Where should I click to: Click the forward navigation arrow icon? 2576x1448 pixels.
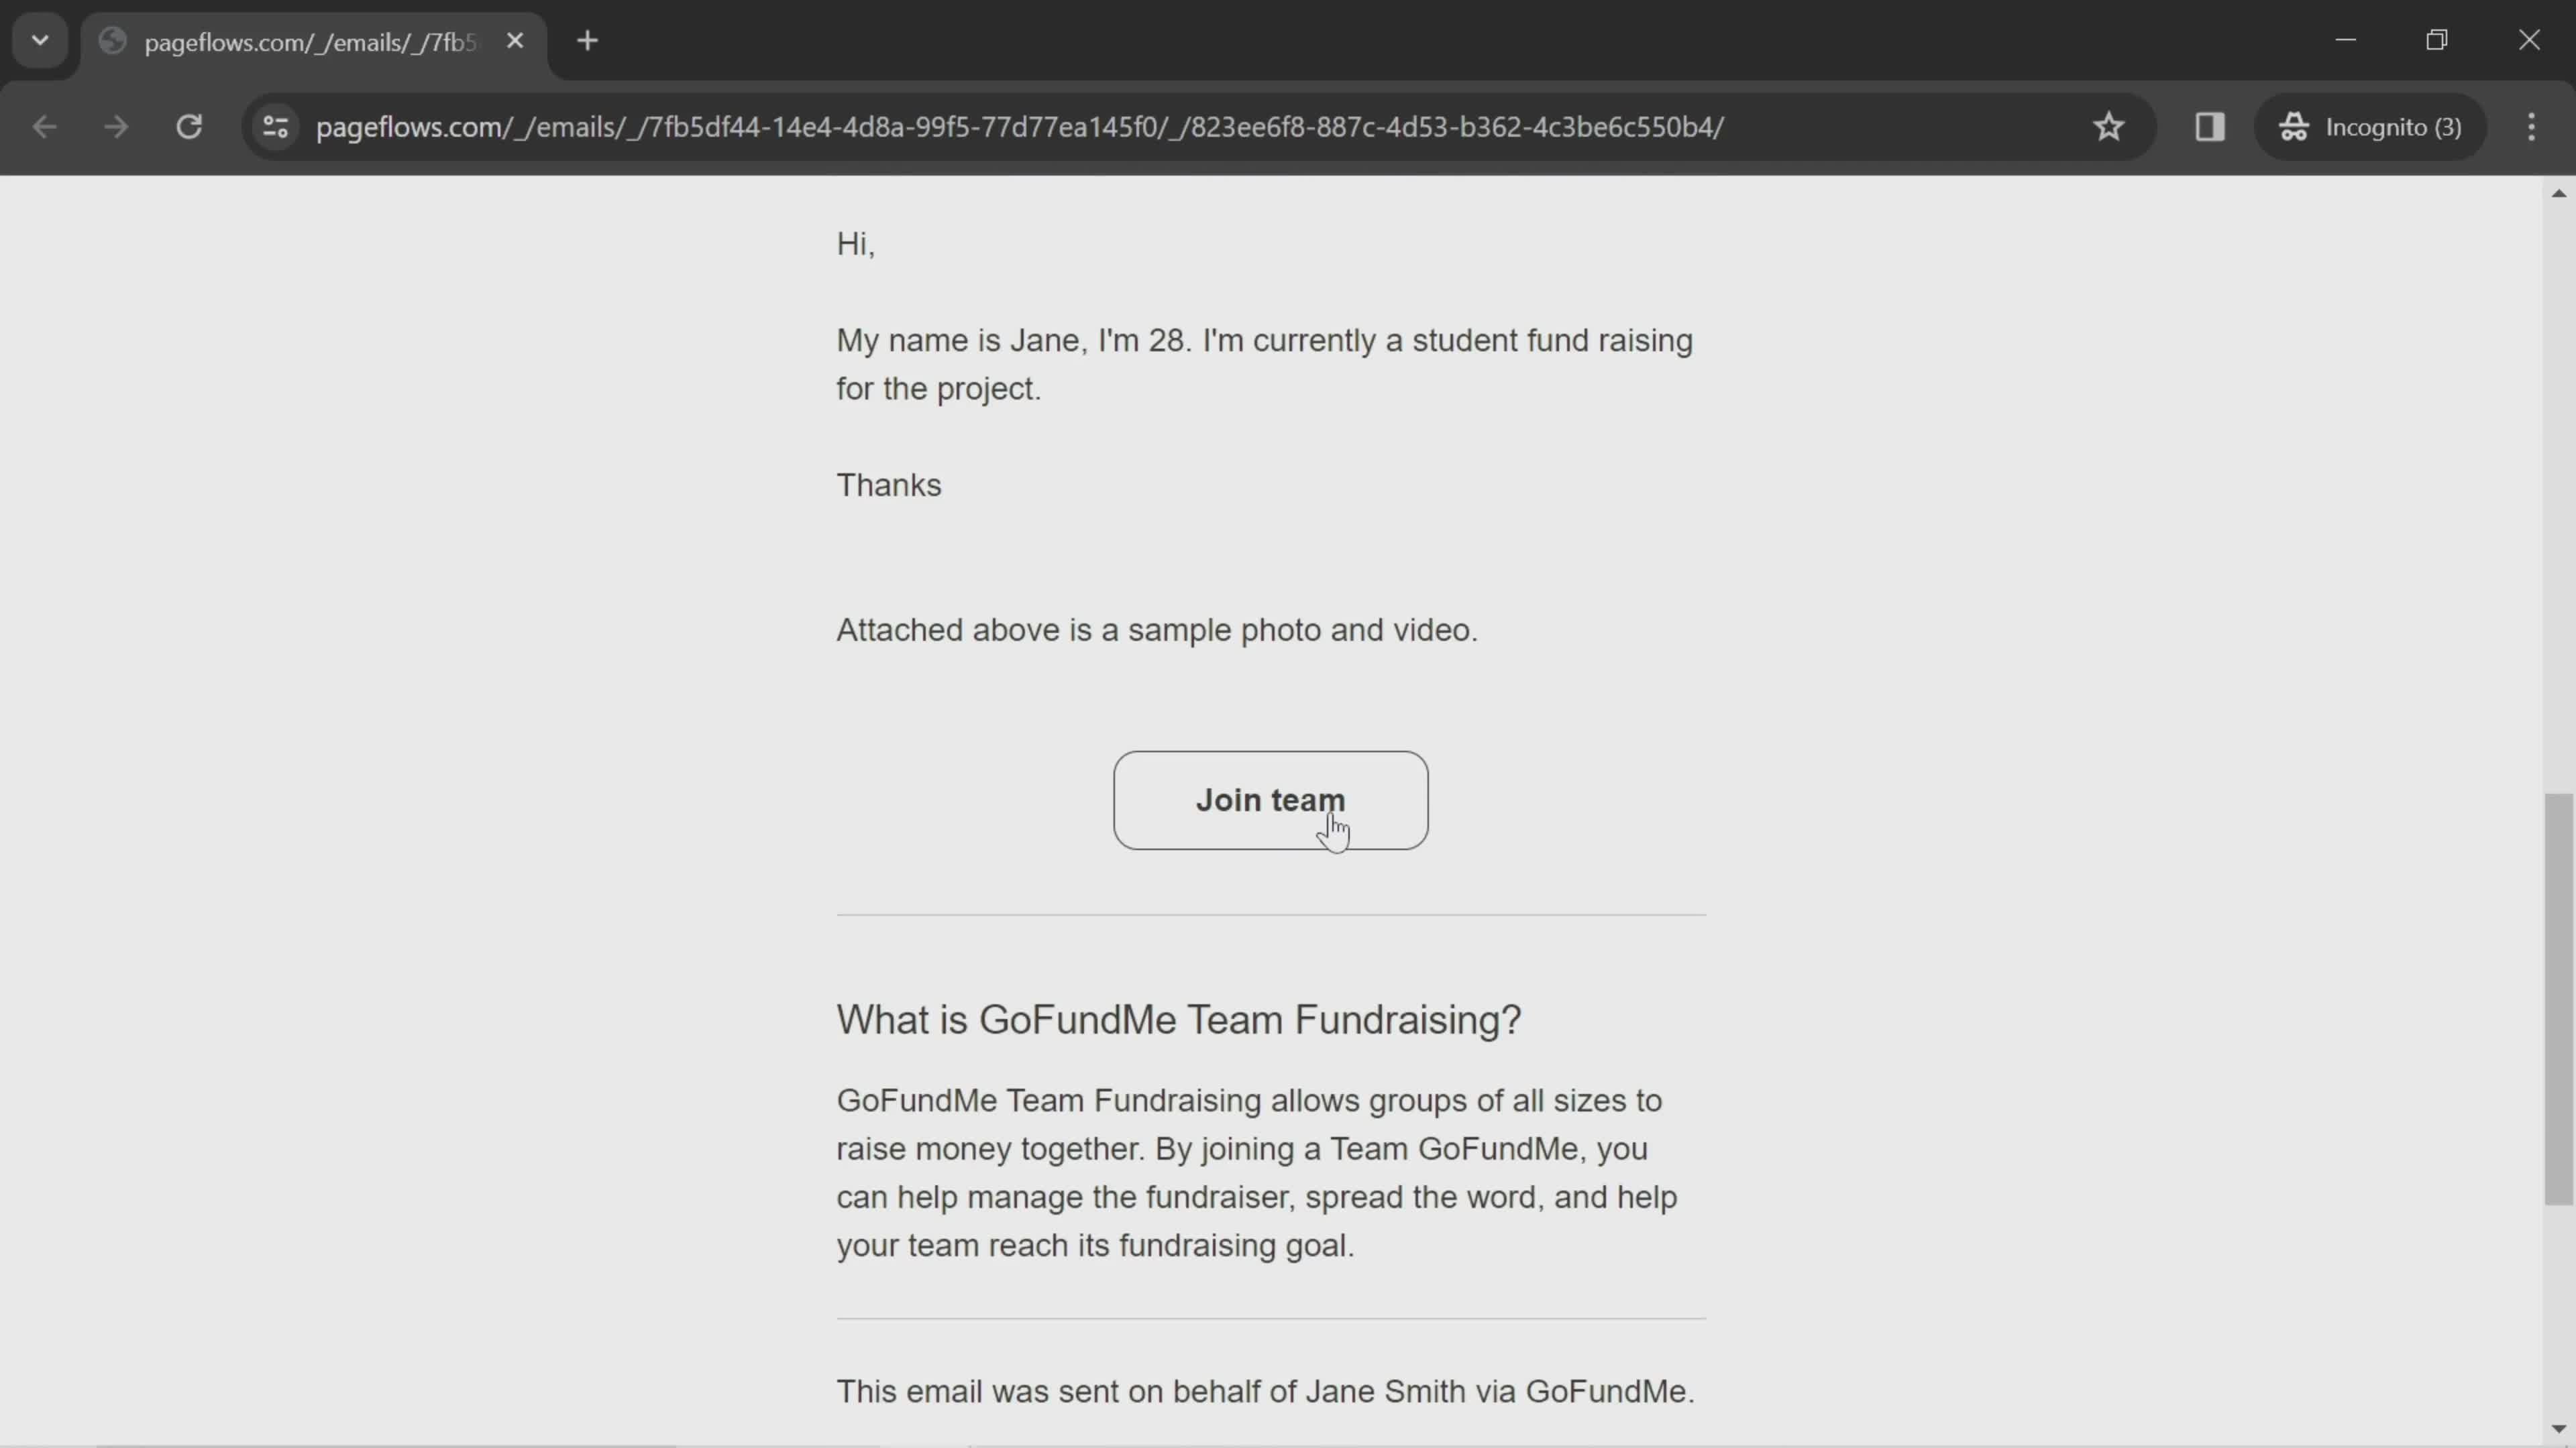click(115, 125)
